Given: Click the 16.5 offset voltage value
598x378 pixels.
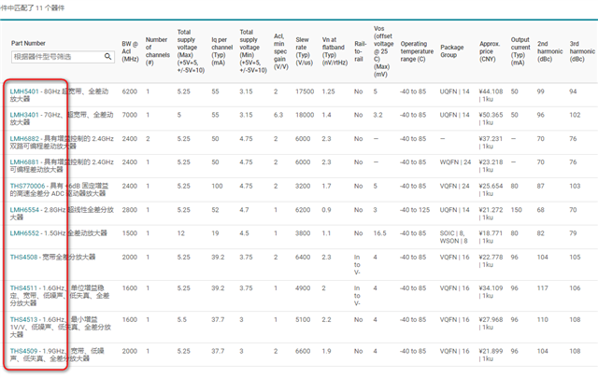Looking at the screenshot, I should [380, 233].
